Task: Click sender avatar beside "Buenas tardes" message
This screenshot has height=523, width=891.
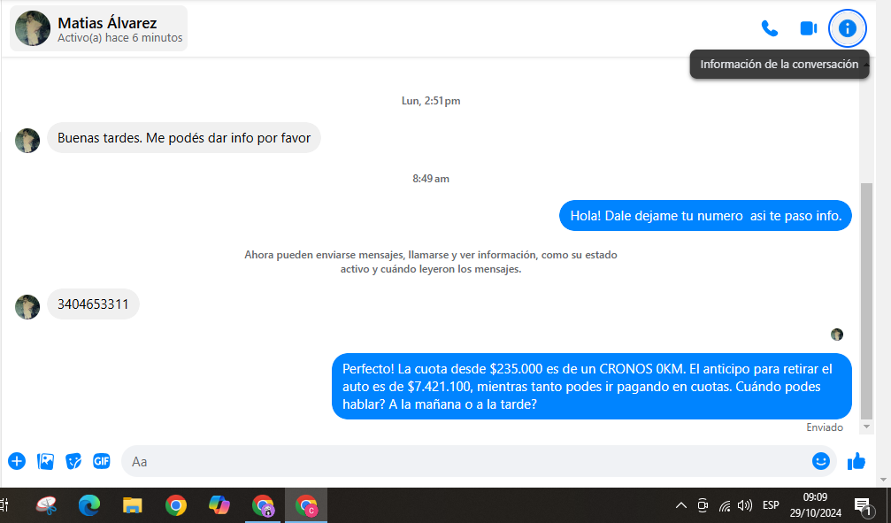Action: click(27, 141)
